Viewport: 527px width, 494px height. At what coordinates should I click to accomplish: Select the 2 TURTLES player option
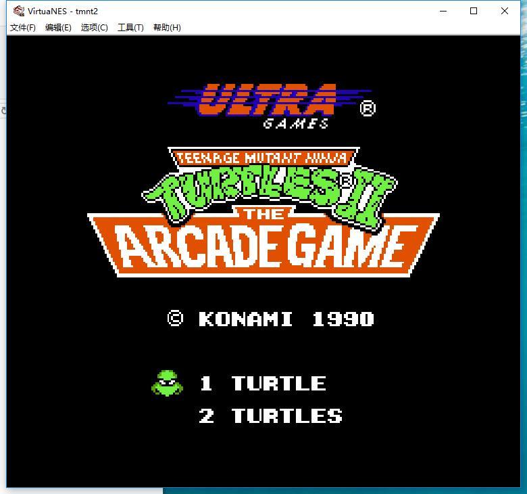(x=271, y=416)
